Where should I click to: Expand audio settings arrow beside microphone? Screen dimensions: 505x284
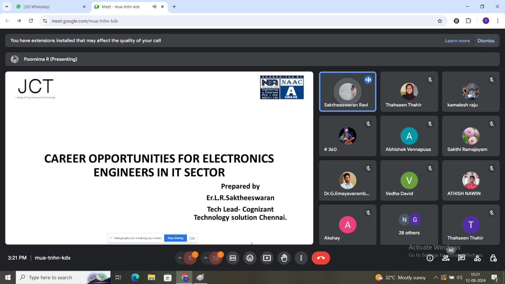point(180,258)
